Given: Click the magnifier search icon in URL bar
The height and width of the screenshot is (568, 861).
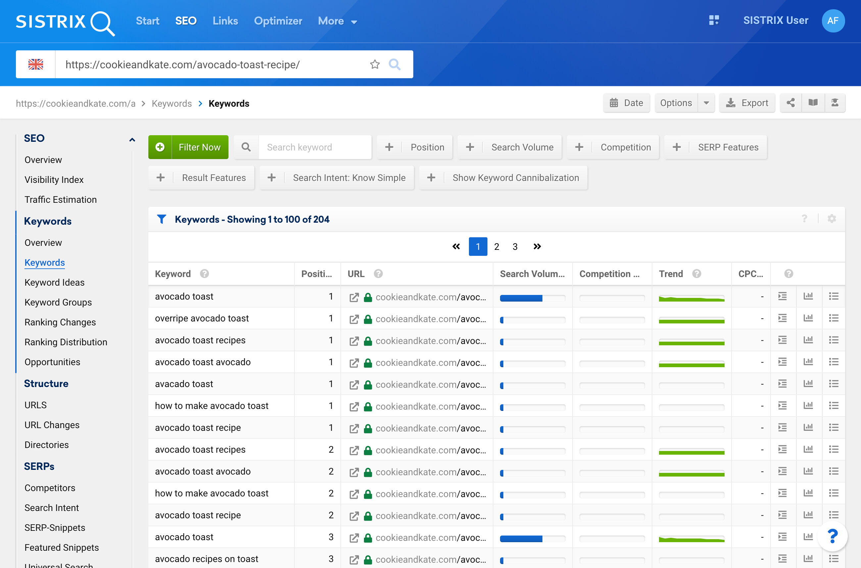Looking at the screenshot, I should tap(394, 65).
